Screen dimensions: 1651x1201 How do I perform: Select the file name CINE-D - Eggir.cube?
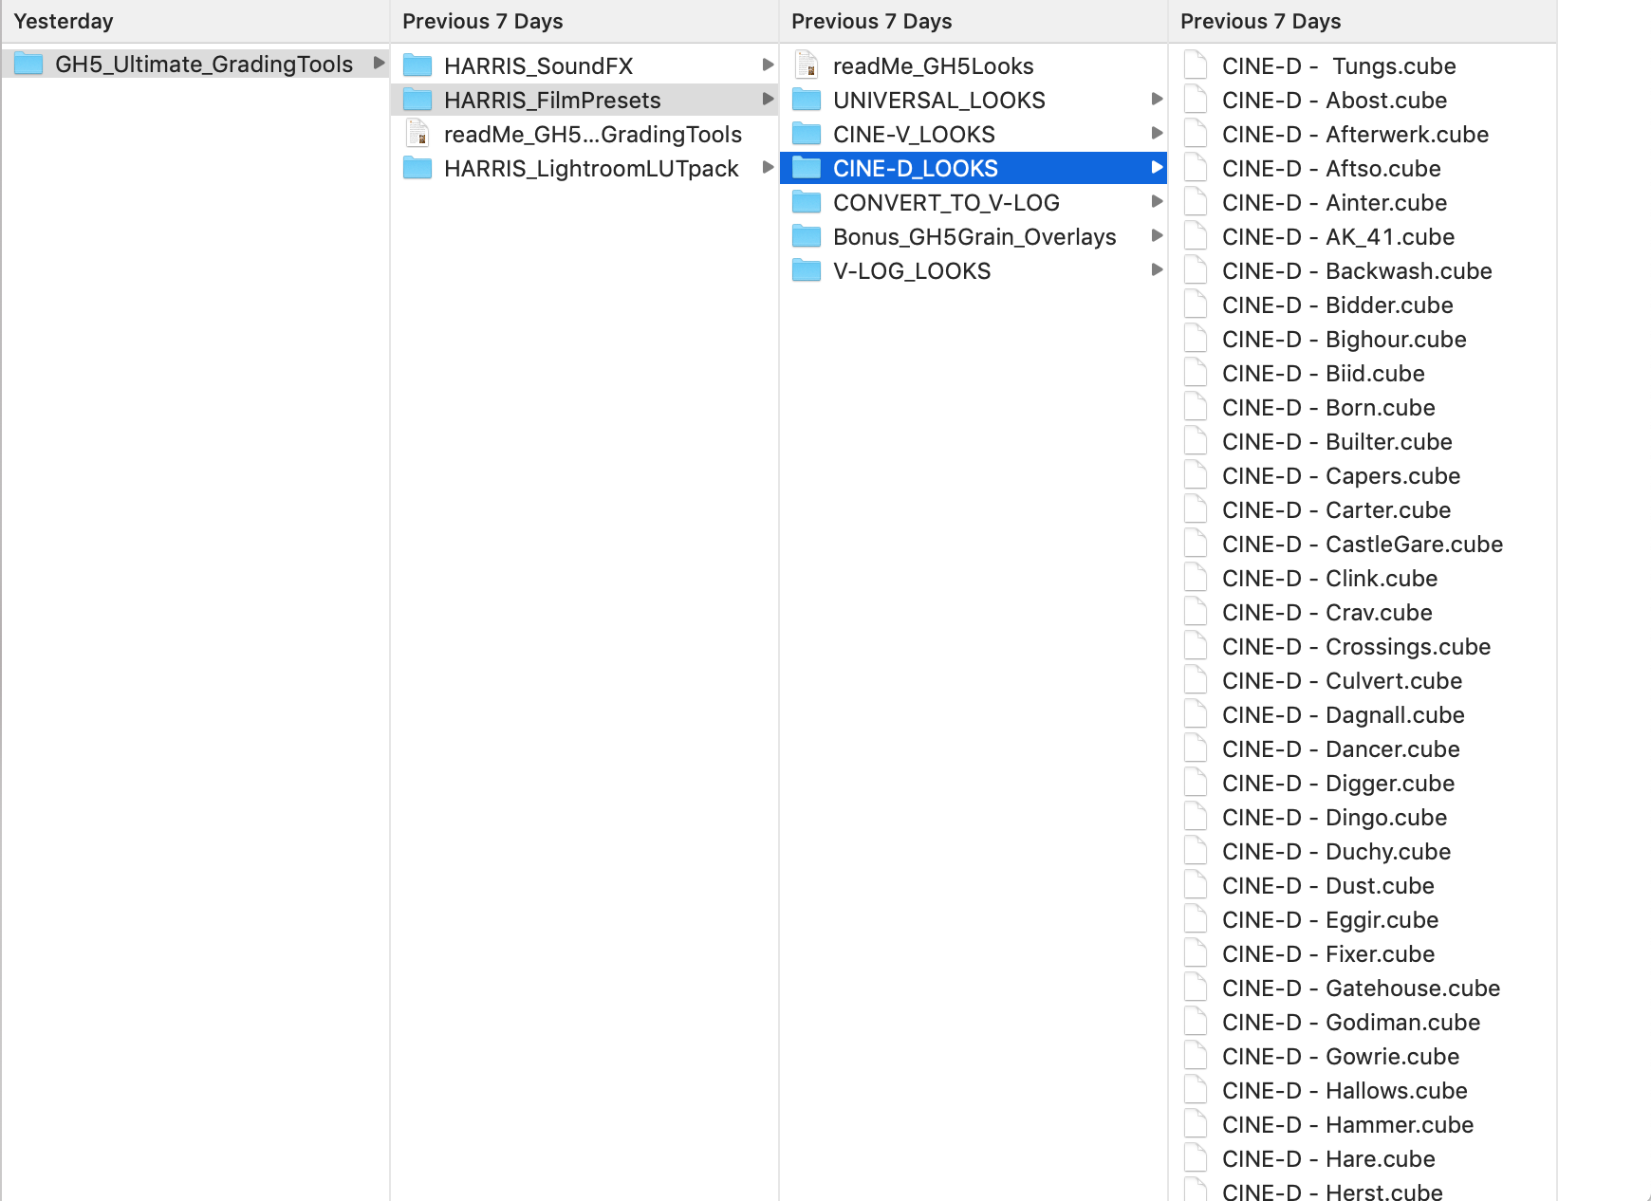1330,920
